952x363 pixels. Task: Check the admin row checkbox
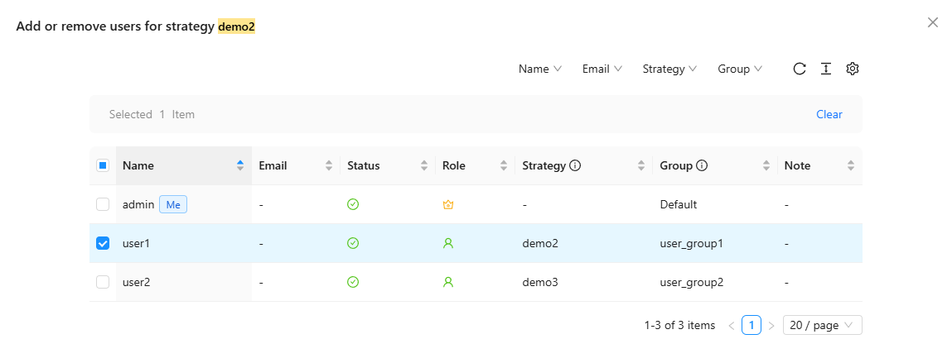[103, 204]
